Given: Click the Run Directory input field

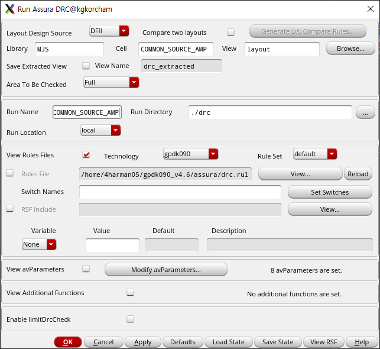Looking at the screenshot, I should click(x=270, y=112).
